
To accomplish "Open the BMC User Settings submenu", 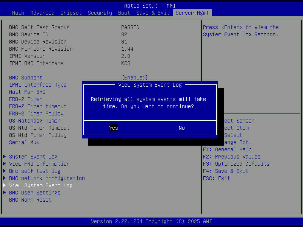I will click(34, 192).
